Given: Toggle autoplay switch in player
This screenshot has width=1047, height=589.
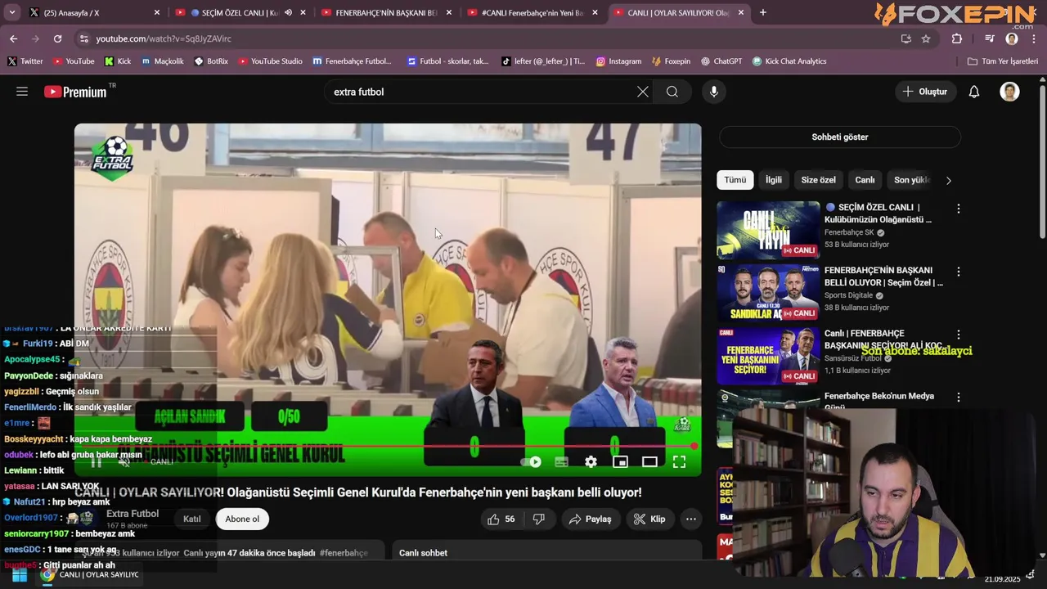Looking at the screenshot, I should 531,462.
